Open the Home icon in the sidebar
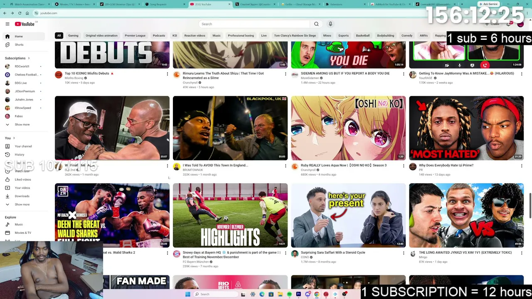 pos(7,36)
